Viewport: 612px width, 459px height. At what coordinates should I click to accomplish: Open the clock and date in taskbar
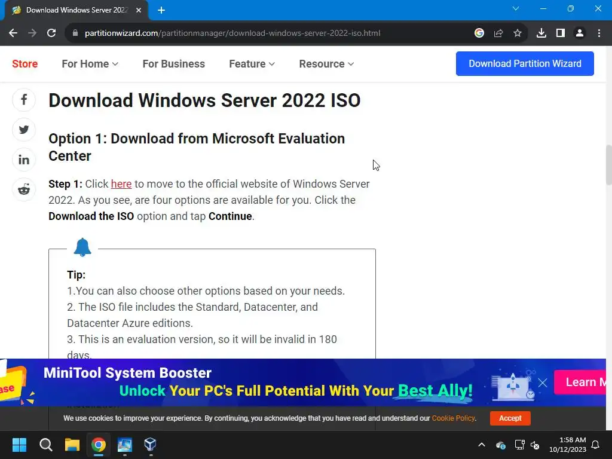568,445
